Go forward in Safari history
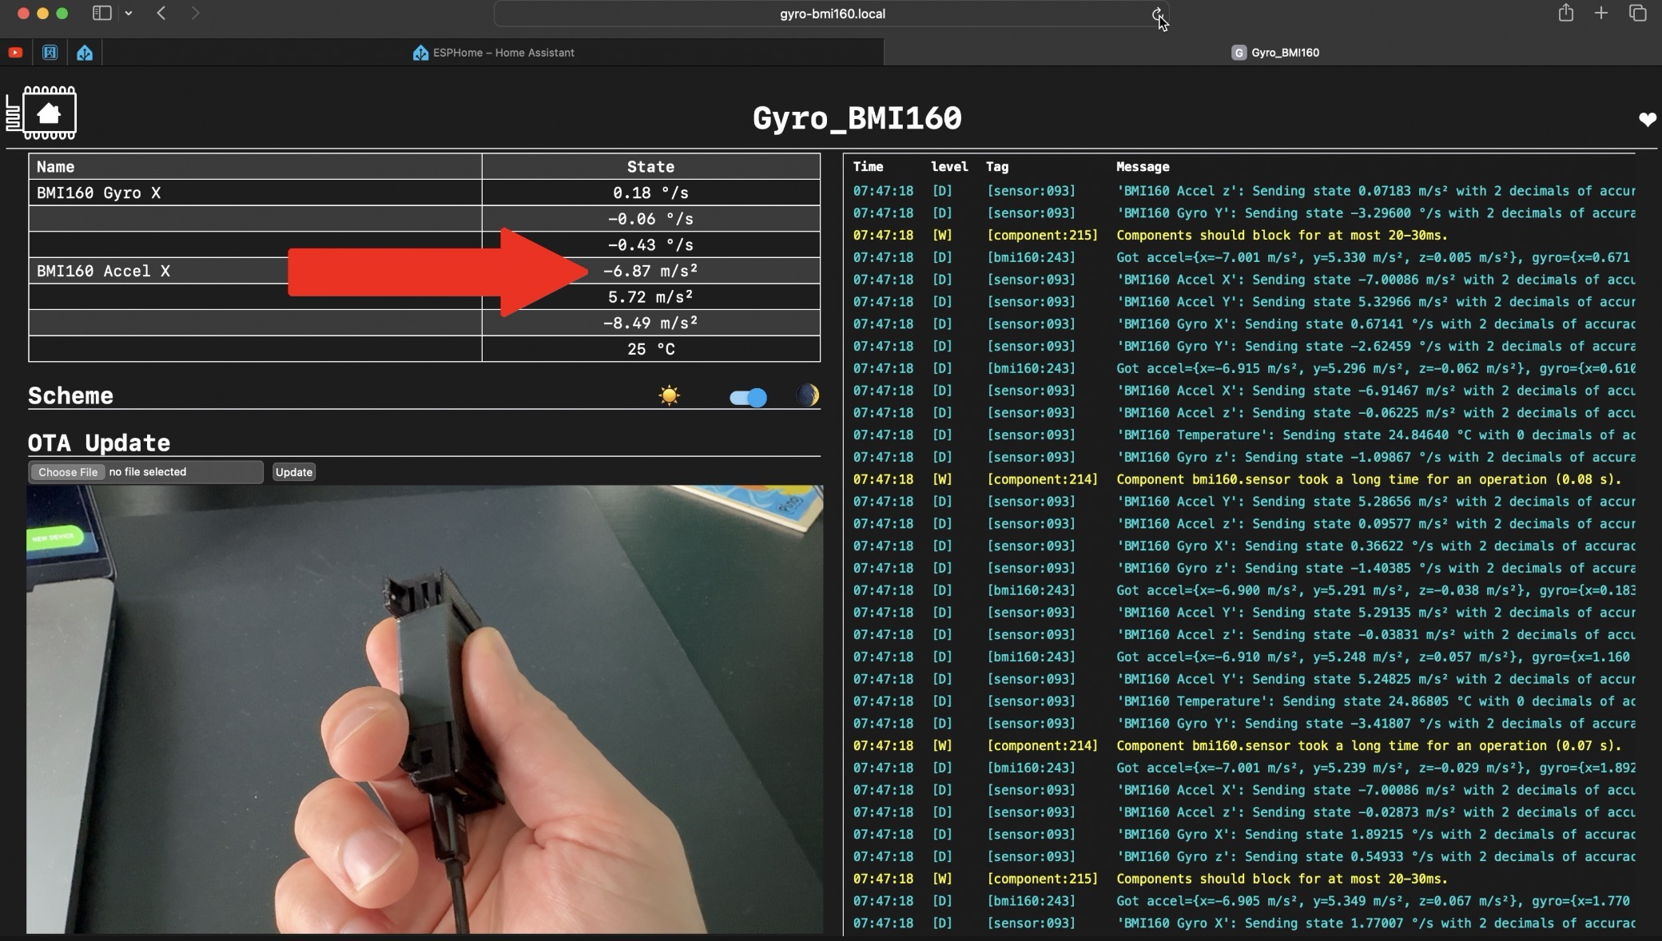Viewport: 1662px width, 941px height. (195, 13)
